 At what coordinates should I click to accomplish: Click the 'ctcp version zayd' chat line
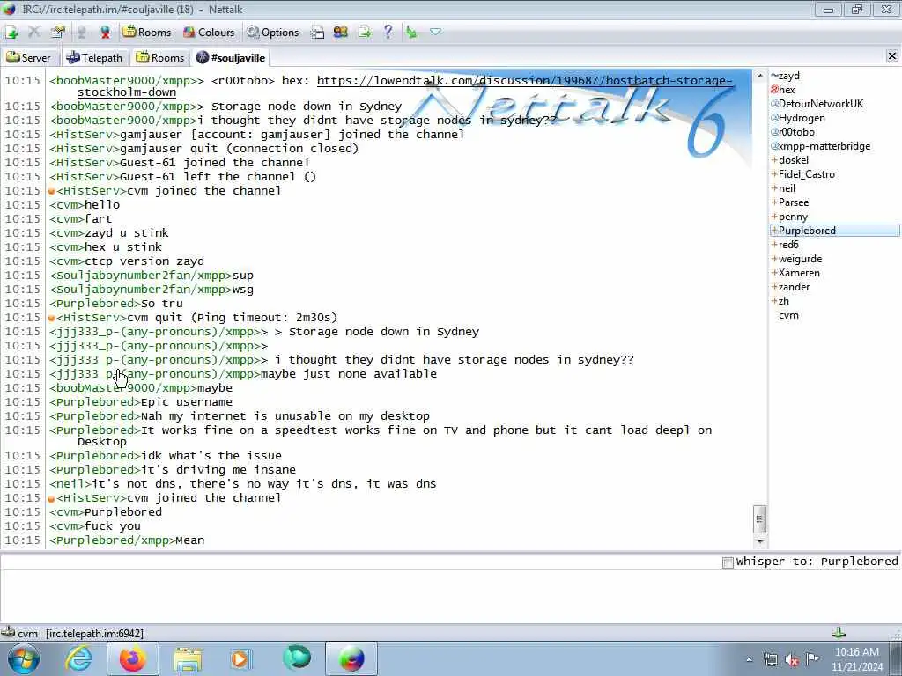click(x=144, y=261)
